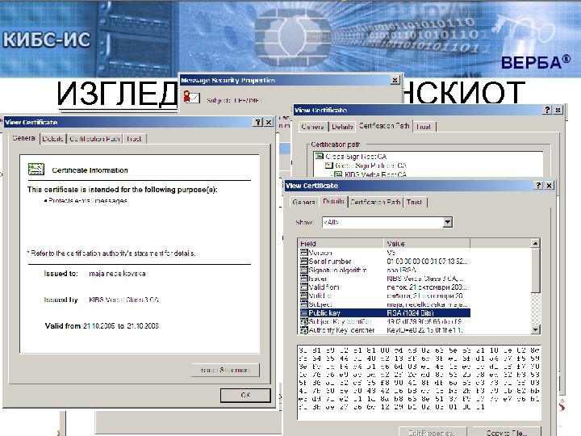This screenshot has width=581, height=436.
Task: Click the Issuer Statement button
Action: (225, 370)
